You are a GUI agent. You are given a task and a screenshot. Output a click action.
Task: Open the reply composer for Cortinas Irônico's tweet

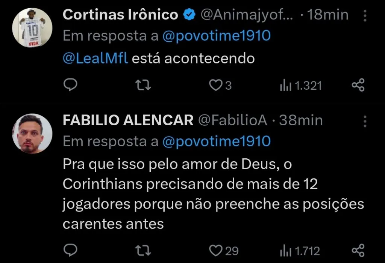point(70,85)
